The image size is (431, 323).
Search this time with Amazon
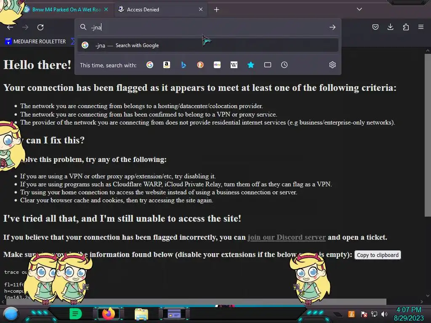click(x=167, y=65)
